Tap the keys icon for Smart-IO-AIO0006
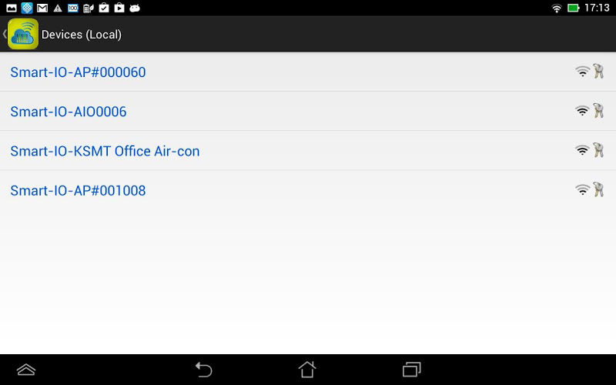Viewport: 616px width, 385px height. [598, 111]
